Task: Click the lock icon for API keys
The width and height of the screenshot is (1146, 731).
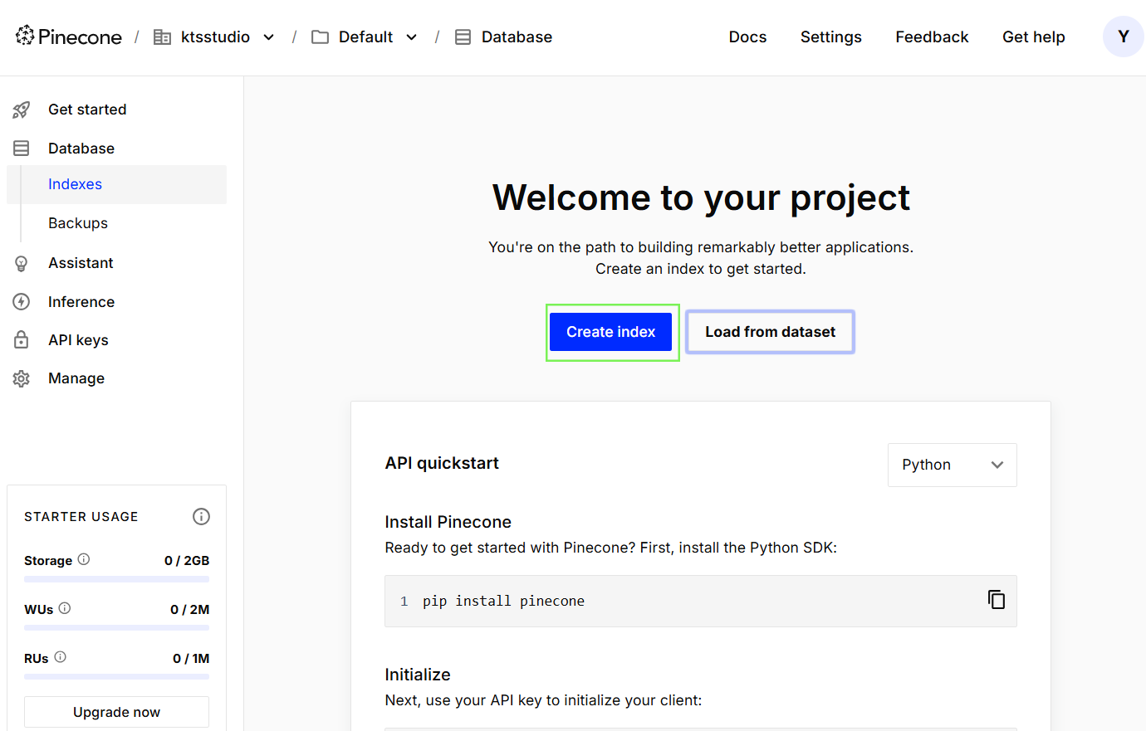Action: point(22,340)
